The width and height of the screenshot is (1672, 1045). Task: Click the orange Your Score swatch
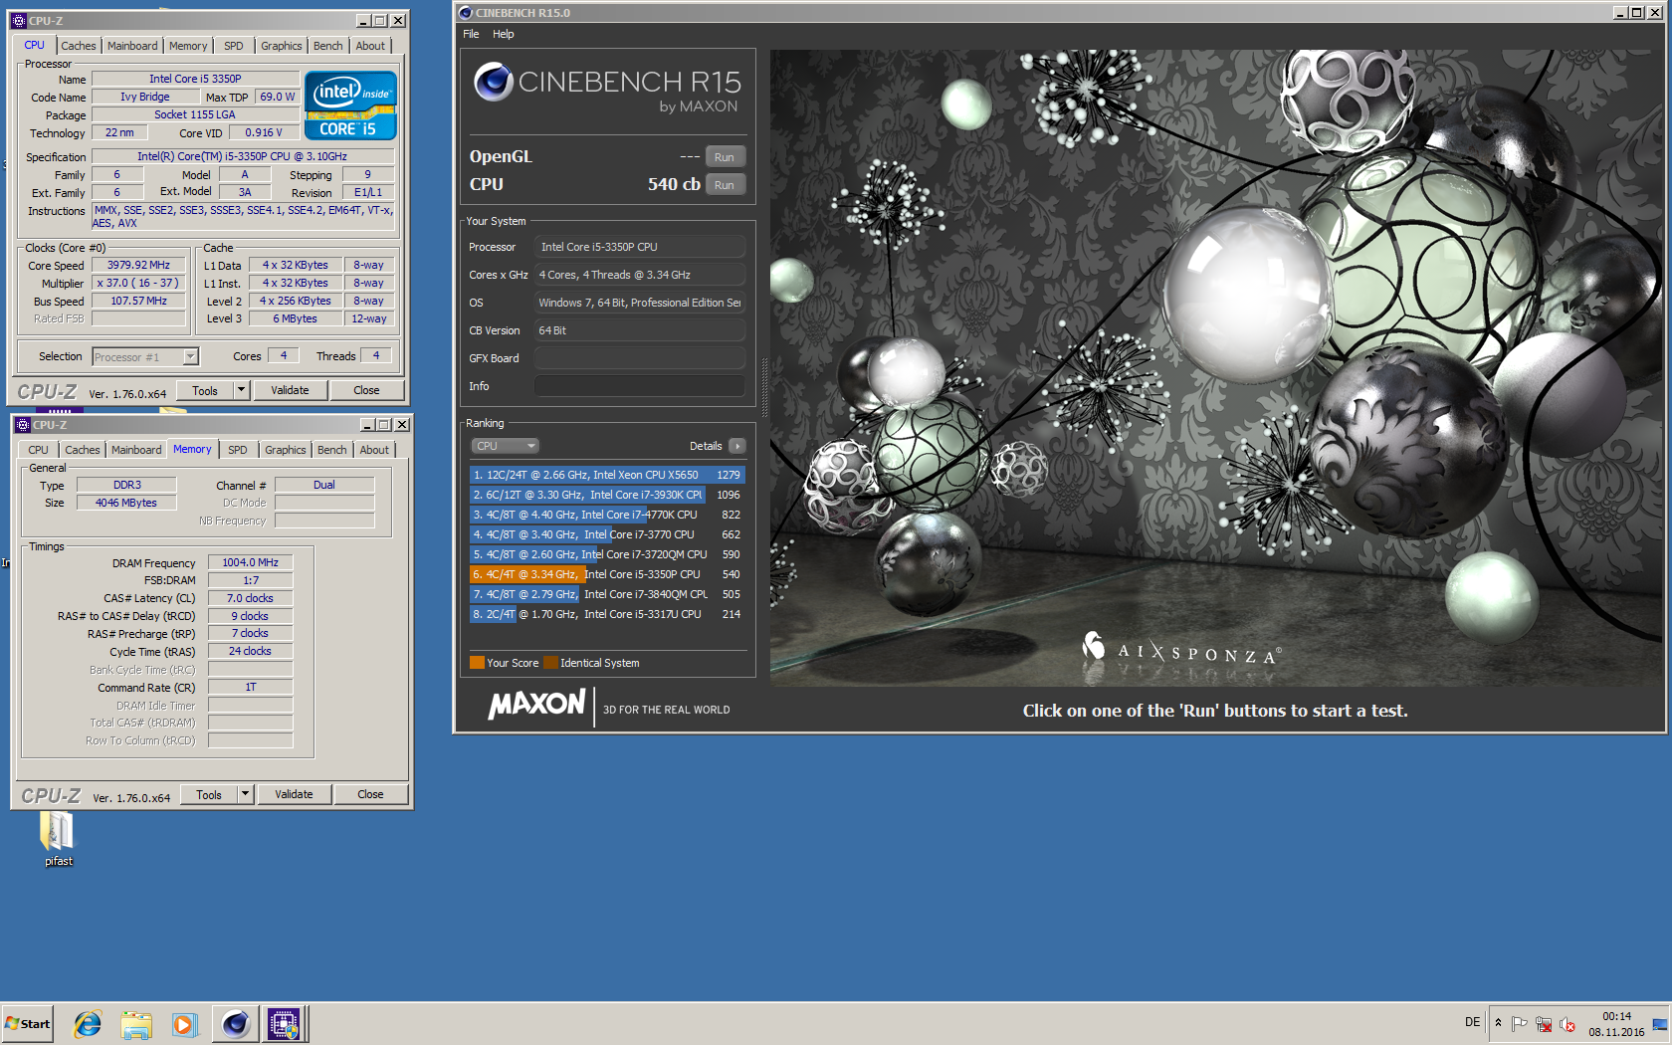[x=477, y=663]
